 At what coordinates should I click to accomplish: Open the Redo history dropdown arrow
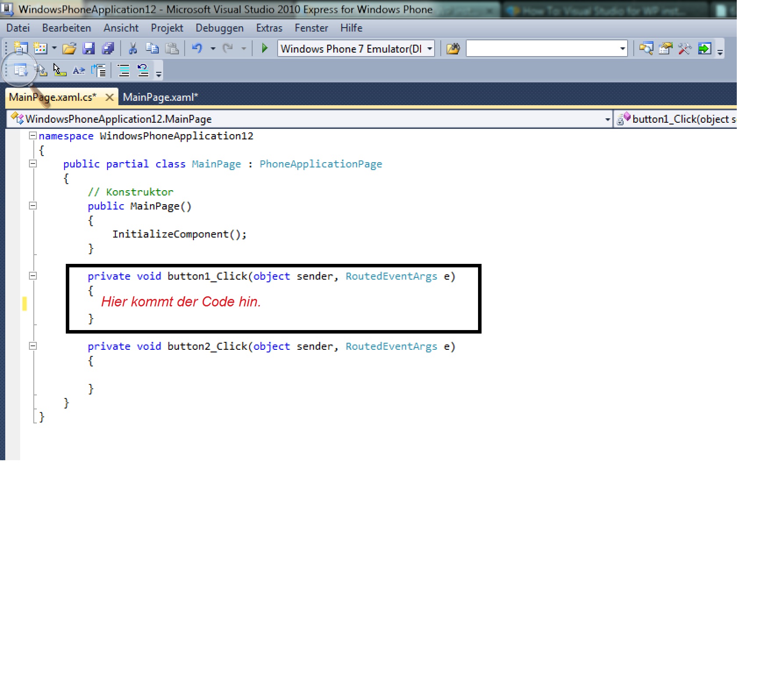[x=244, y=48]
